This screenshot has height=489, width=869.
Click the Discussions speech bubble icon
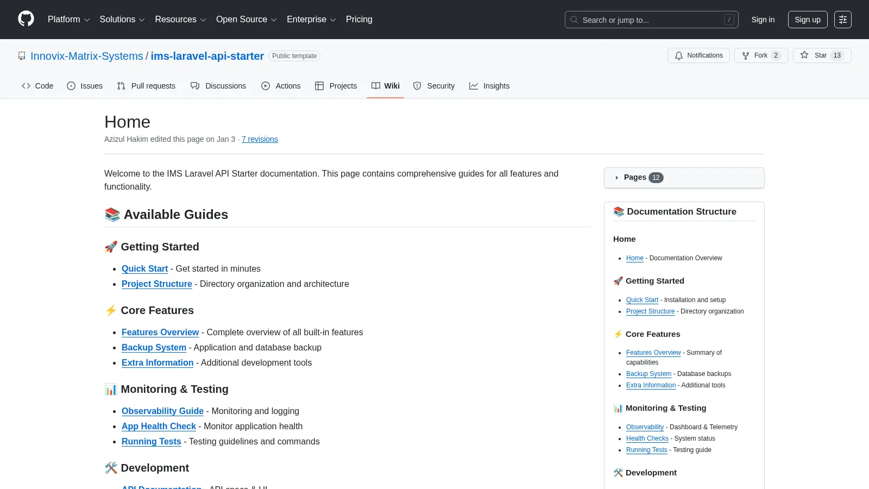(195, 86)
